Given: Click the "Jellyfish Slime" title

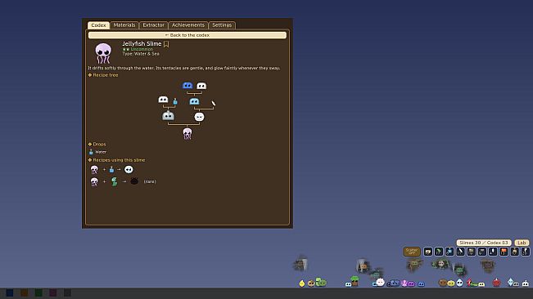Looking at the screenshot, I should pyautogui.click(x=142, y=44).
